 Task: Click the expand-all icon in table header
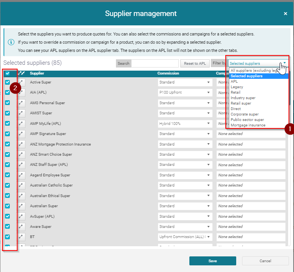click(x=21, y=73)
